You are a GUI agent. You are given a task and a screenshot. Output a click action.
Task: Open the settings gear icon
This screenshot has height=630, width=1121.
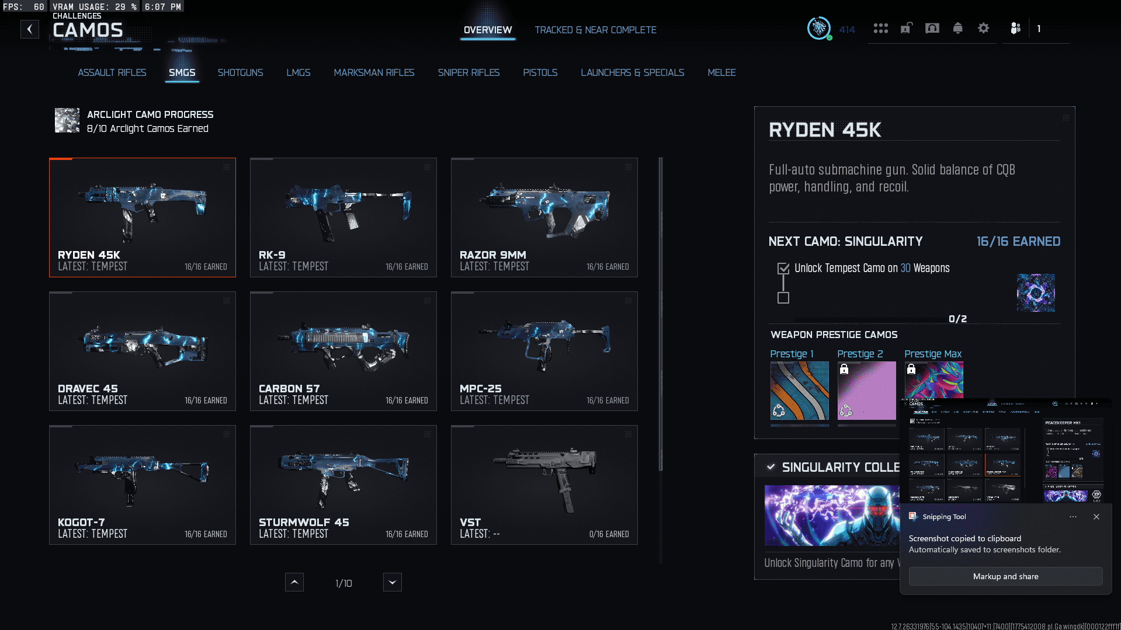click(x=983, y=28)
